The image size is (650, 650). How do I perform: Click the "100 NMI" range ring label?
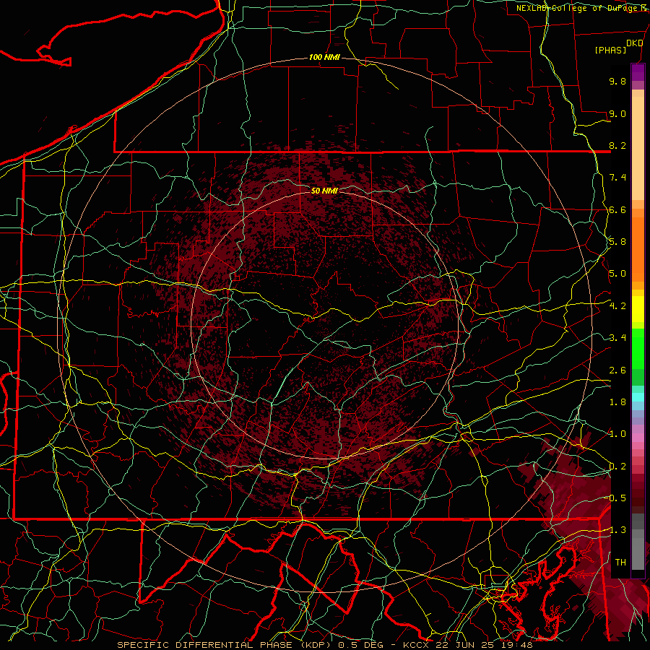[x=324, y=57]
